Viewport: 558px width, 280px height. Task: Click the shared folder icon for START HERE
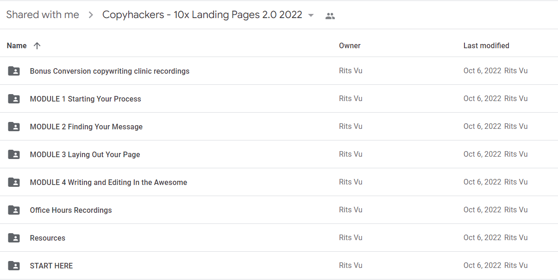point(14,266)
